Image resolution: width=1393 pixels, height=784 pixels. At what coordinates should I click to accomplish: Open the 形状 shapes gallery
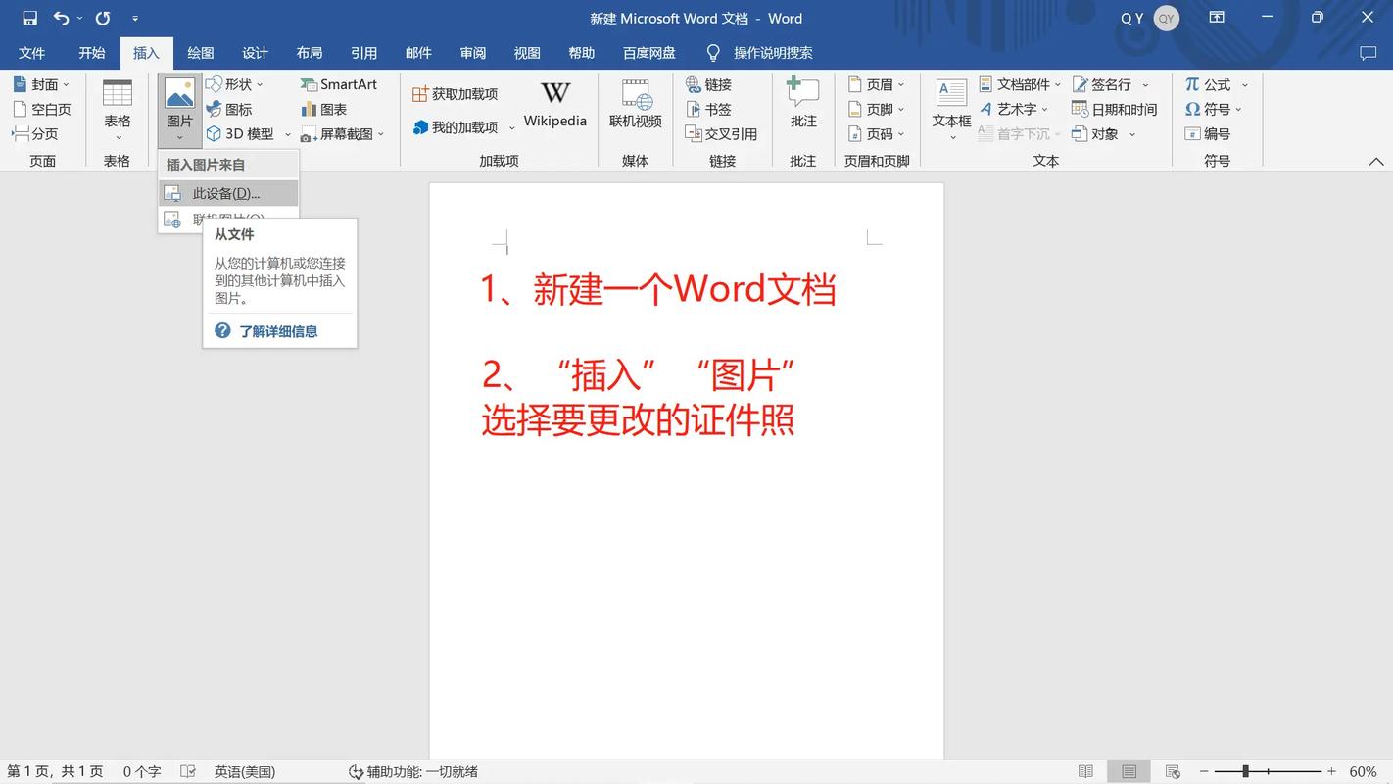pyautogui.click(x=234, y=85)
